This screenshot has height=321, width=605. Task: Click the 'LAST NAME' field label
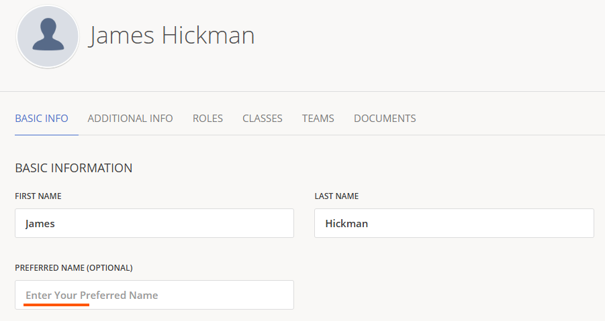pos(336,196)
